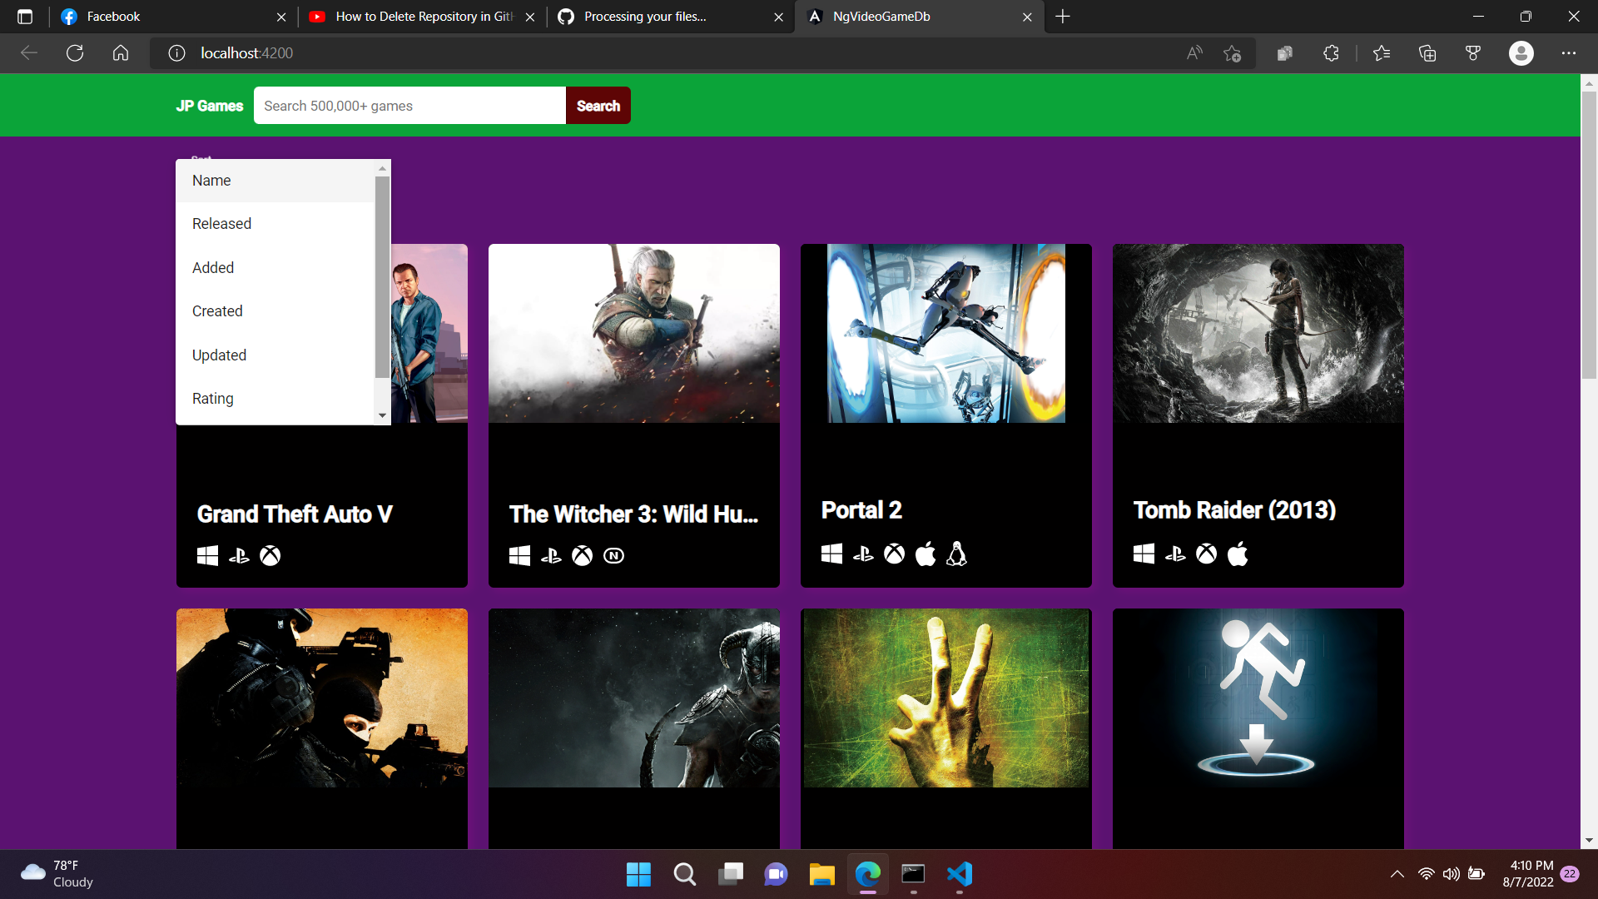Image resolution: width=1598 pixels, height=899 pixels.
Task: Refresh the page in the browser
Action: (x=75, y=53)
